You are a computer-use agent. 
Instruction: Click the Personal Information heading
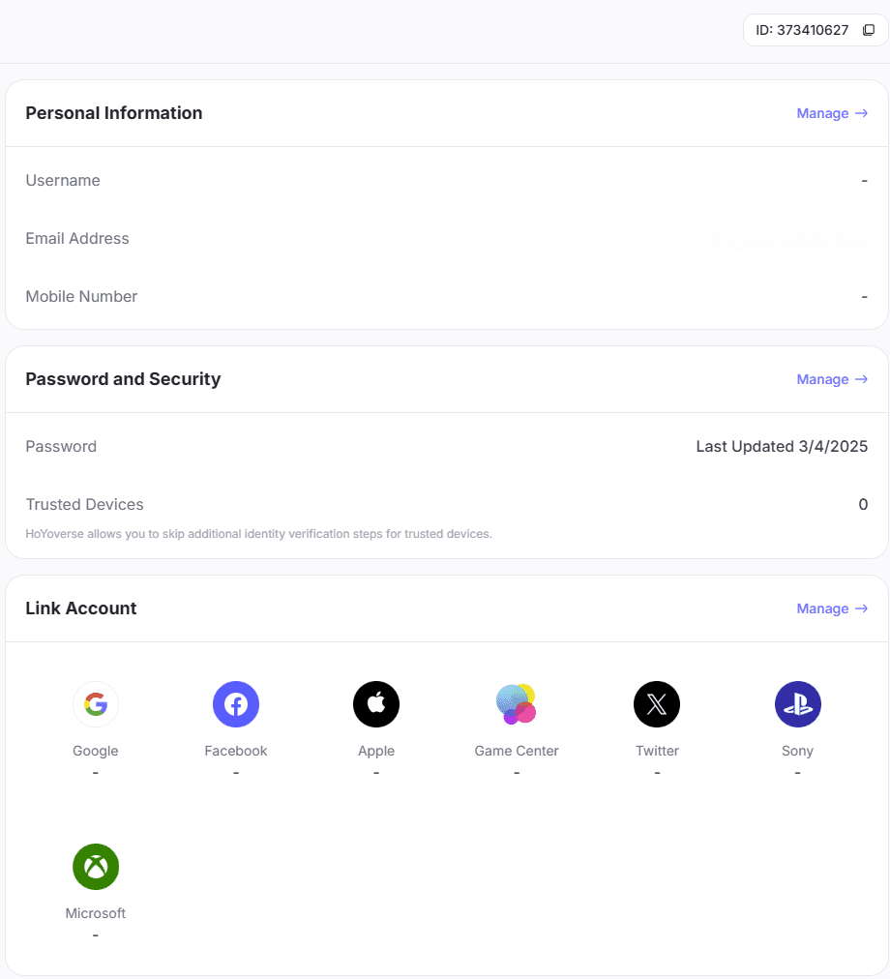click(114, 113)
